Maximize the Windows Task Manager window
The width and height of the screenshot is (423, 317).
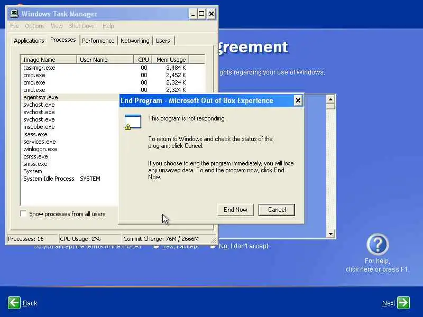pos(201,14)
